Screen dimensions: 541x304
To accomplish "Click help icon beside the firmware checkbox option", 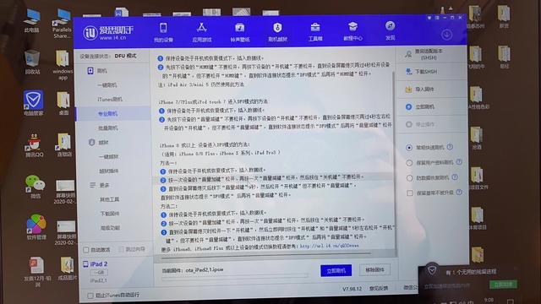I will point(459,192).
